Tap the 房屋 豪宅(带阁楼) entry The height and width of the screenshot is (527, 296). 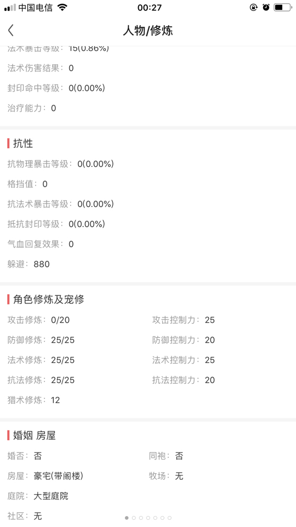45,476
